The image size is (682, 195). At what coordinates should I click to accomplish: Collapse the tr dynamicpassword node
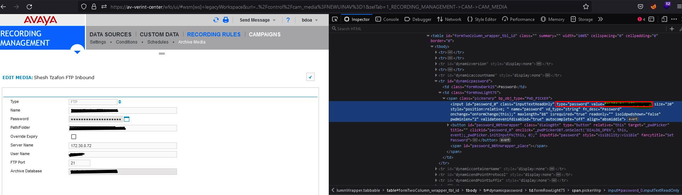(x=436, y=81)
